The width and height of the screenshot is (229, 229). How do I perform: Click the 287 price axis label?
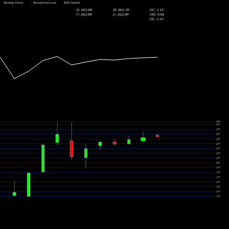click(x=218, y=125)
